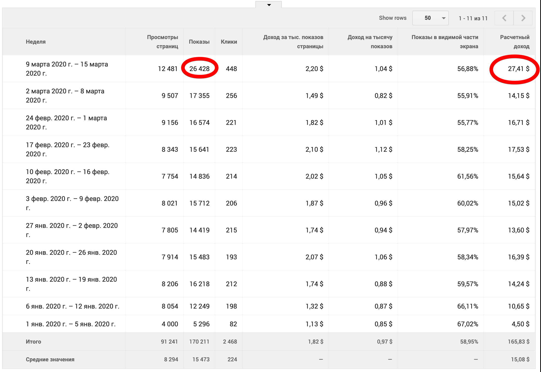Click the previous page arrow icon
The width and height of the screenshot is (541, 372).
504,18
